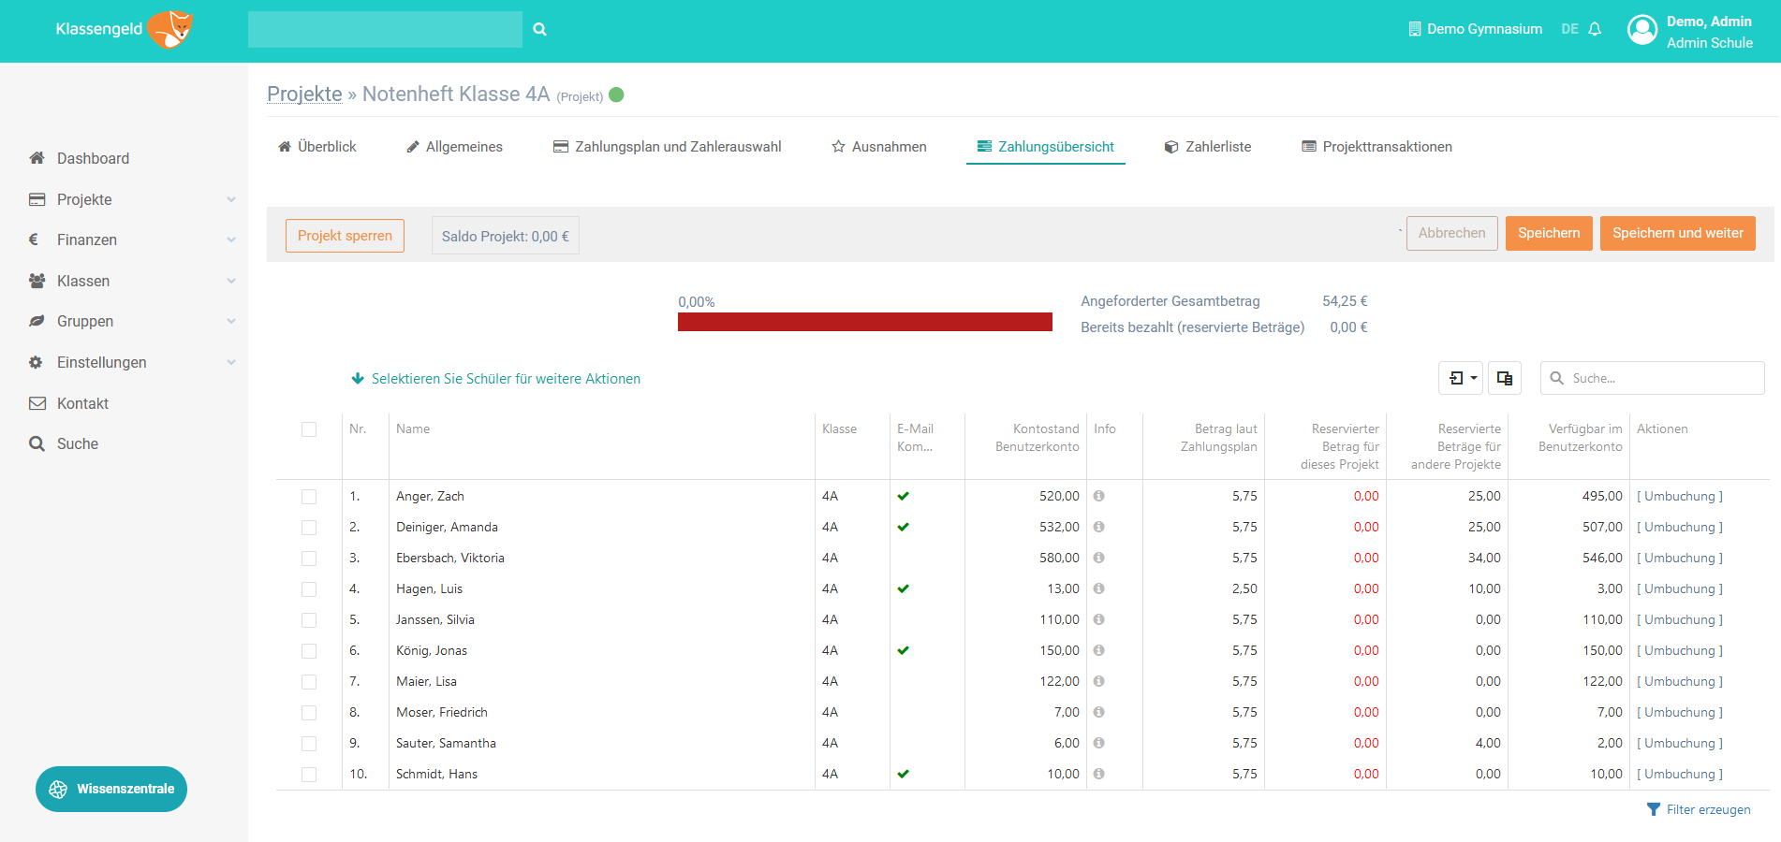Click the column chooser icon beside export

click(1505, 378)
